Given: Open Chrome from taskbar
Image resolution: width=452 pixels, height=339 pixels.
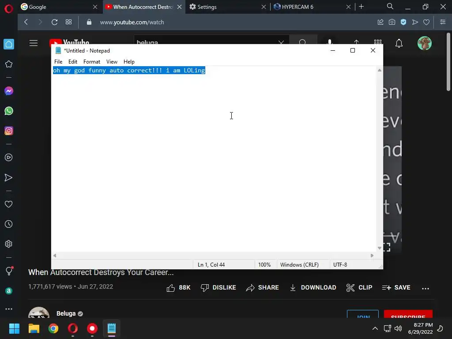Looking at the screenshot, I should click(x=53, y=328).
